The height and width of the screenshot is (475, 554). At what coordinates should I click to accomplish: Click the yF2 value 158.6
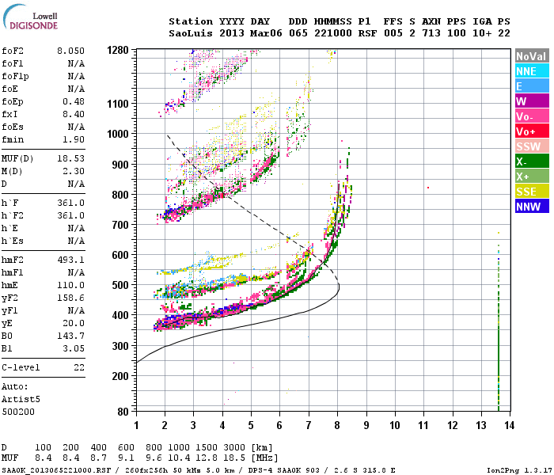[x=70, y=298]
